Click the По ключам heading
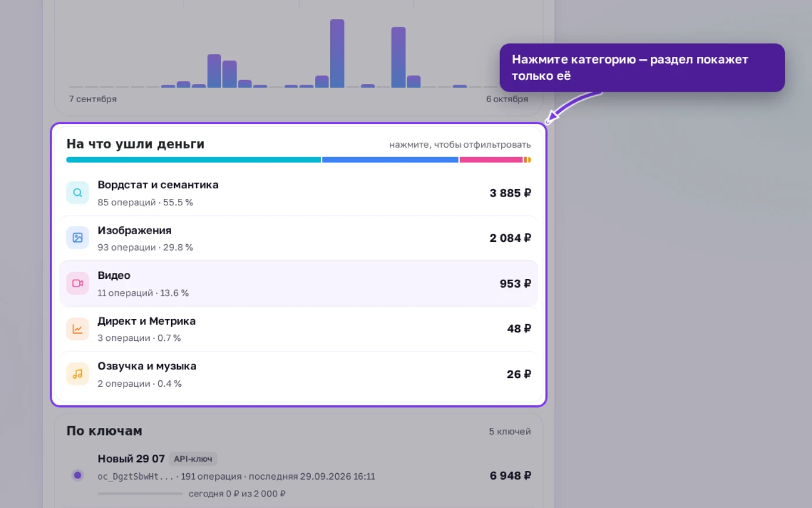The width and height of the screenshot is (812, 508). click(x=104, y=431)
